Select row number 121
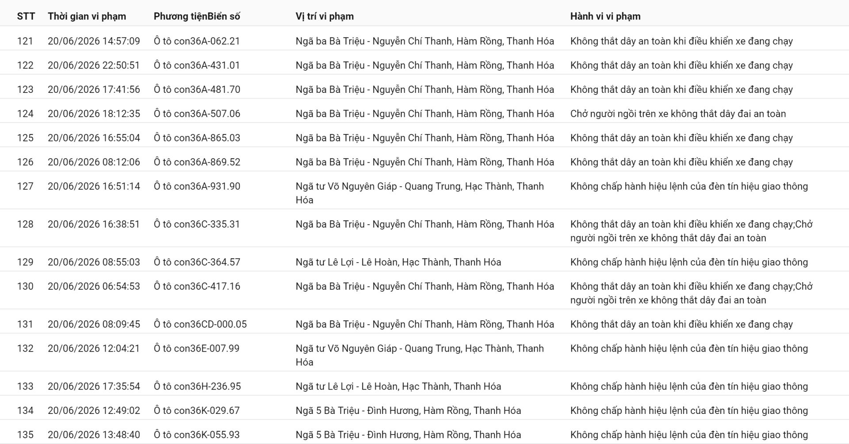849x444 pixels. click(x=25, y=41)
